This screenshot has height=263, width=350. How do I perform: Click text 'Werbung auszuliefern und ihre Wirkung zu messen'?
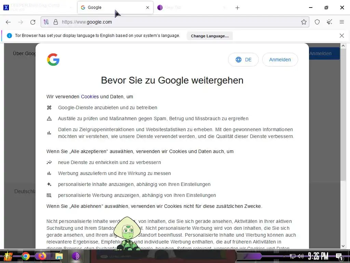click(x=115, y=173)
